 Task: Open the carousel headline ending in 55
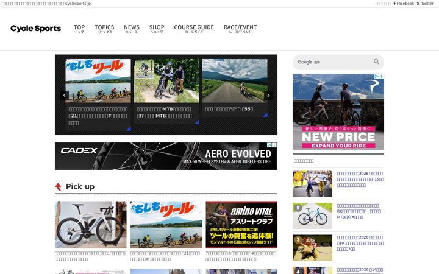pos(229,110)
